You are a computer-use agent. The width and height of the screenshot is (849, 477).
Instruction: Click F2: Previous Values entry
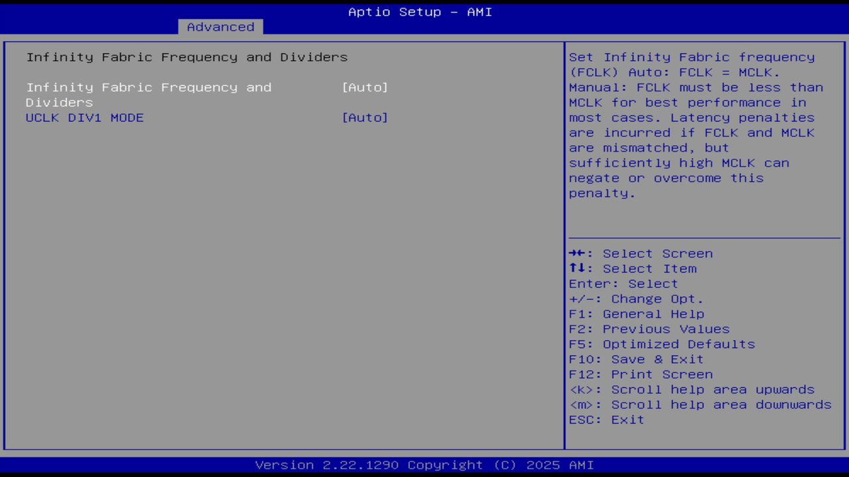(649, 329)
